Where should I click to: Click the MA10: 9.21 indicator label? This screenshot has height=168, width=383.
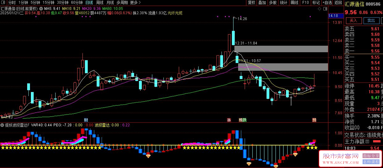point(71,8)
